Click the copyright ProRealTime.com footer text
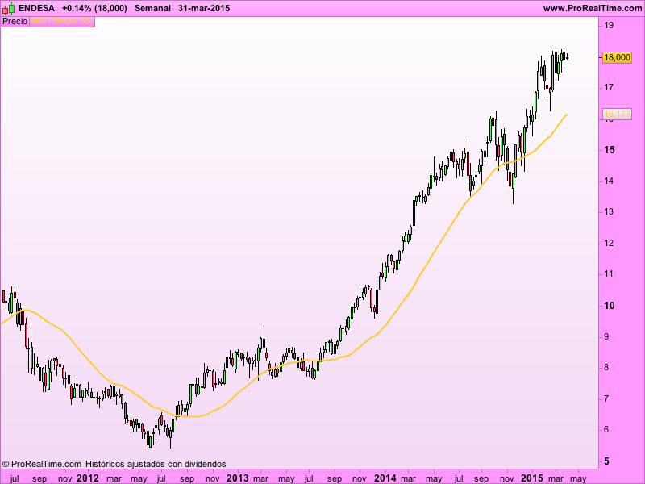This screenshot has height=484, width=645. (x=42, y=465)
